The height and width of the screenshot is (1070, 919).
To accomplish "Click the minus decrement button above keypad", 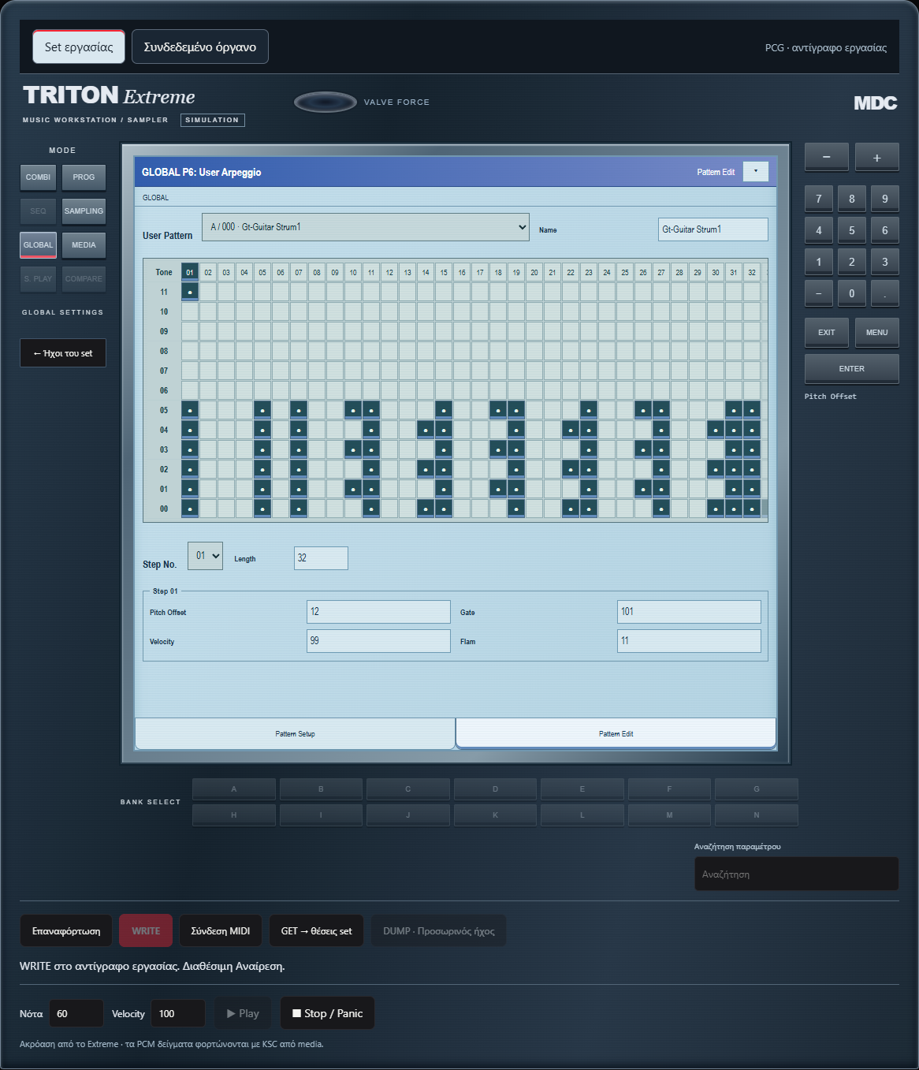I will tap(826, 157).
